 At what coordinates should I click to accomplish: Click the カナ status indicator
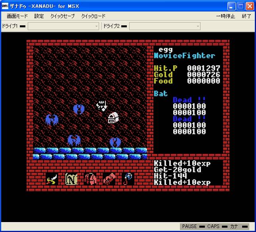tap(239, 226)
